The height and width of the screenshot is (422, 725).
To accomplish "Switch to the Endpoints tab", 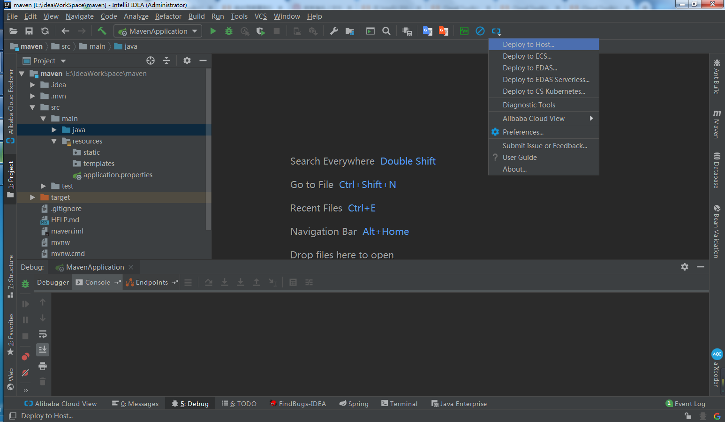I will [x=151, y=282].
